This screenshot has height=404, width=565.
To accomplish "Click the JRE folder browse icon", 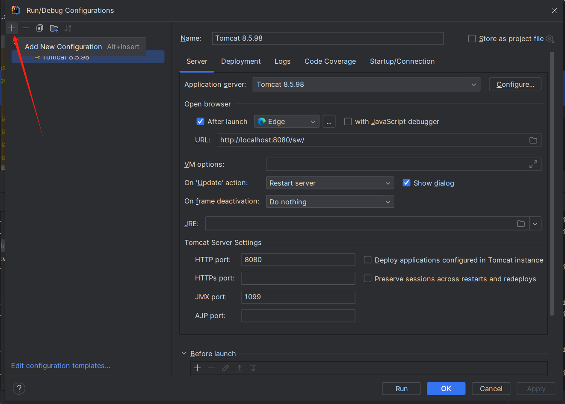I will (521, 224).
